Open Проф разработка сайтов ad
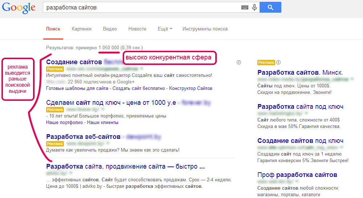The width and height of the screenshot is (363, 198). tap(297, 175)
